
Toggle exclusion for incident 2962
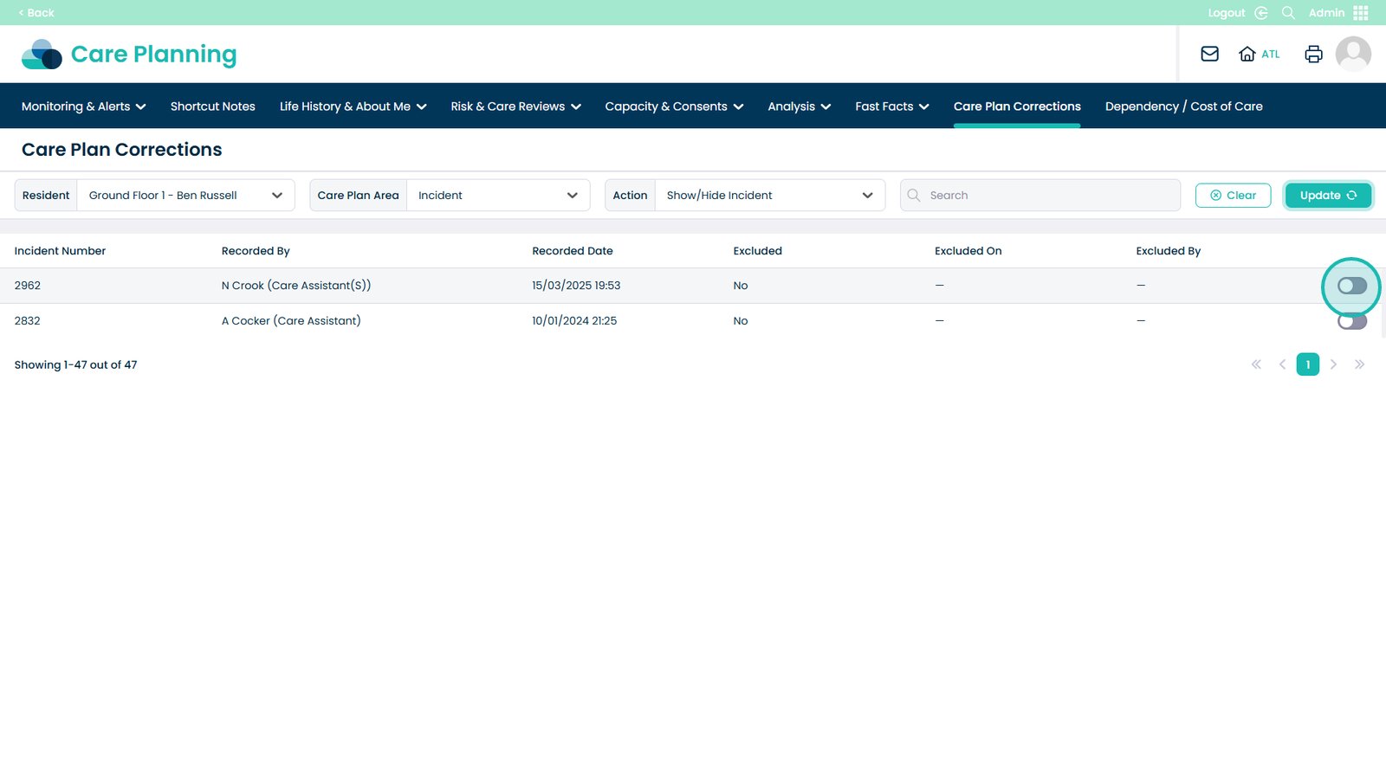click(1351, 286)
